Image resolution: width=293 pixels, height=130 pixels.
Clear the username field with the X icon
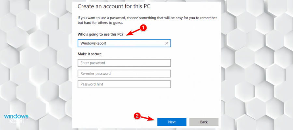pyautogui.click(x=167, y=43)
